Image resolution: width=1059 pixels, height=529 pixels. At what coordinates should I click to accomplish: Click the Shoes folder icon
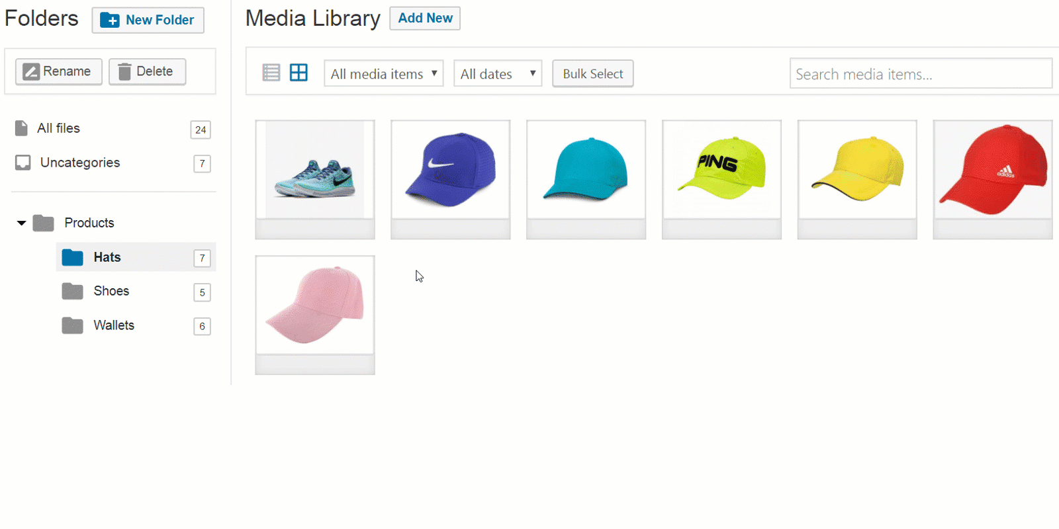[x=72, y=292]
